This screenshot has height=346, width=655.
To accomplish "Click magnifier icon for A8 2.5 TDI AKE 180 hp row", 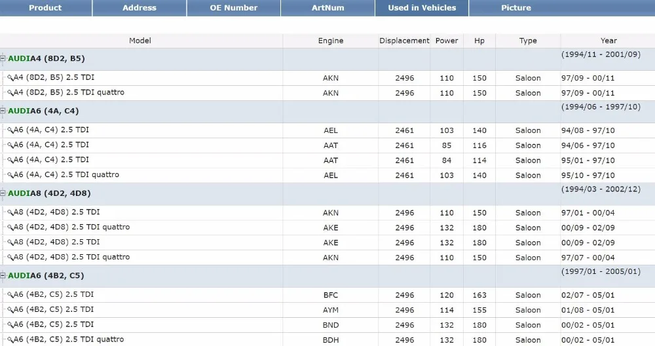I will tap(10, 242).
